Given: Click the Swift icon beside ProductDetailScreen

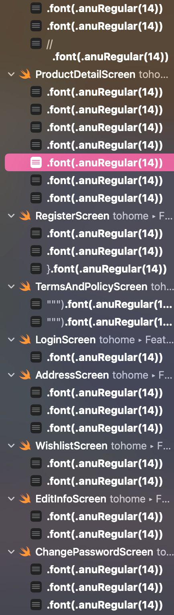Looking at the screenshot, I should [25, 74].
